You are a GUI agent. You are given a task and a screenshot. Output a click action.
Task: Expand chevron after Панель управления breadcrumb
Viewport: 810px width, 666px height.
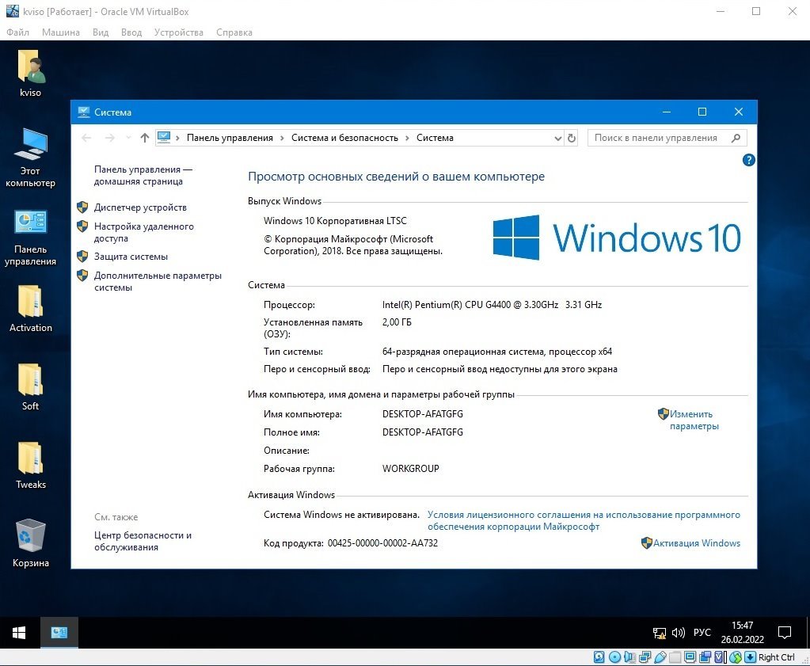(282, 138)
